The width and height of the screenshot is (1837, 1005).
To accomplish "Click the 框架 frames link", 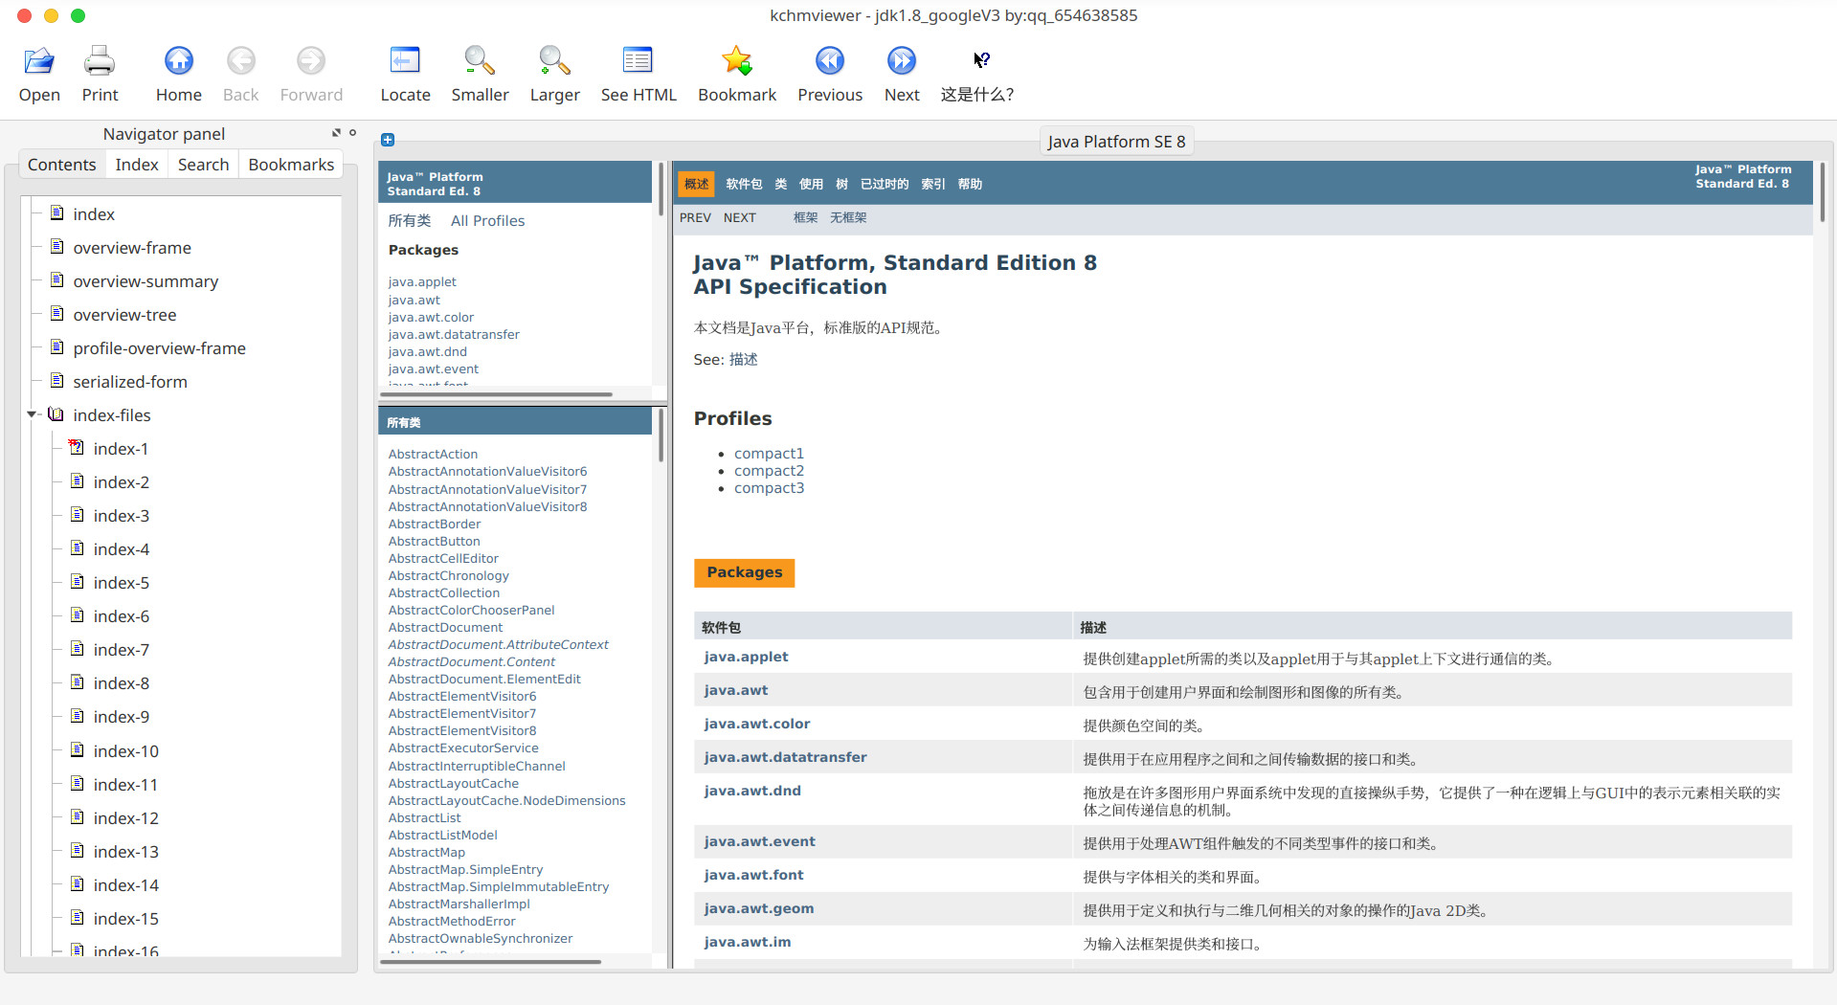I will coord(805,218).
